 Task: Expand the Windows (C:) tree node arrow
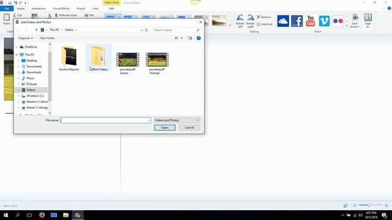[18, 96]
